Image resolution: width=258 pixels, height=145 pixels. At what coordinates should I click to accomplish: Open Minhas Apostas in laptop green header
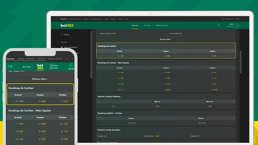coord(162,26)
